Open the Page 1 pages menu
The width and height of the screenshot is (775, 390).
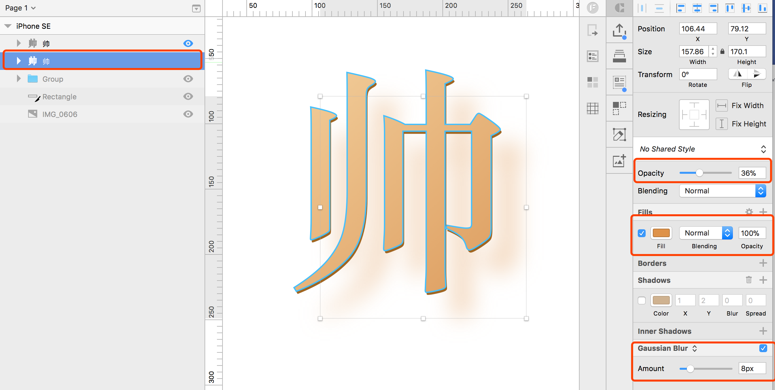point(20,8)
